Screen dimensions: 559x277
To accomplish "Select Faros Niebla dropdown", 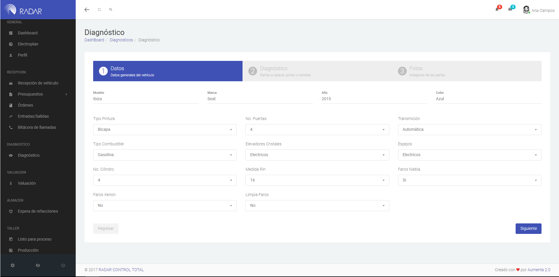I will (x=469, y=180).
